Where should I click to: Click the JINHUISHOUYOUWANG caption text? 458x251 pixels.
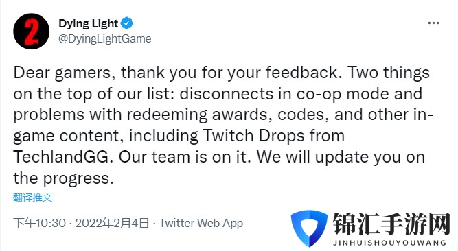(x=390, y=243)
